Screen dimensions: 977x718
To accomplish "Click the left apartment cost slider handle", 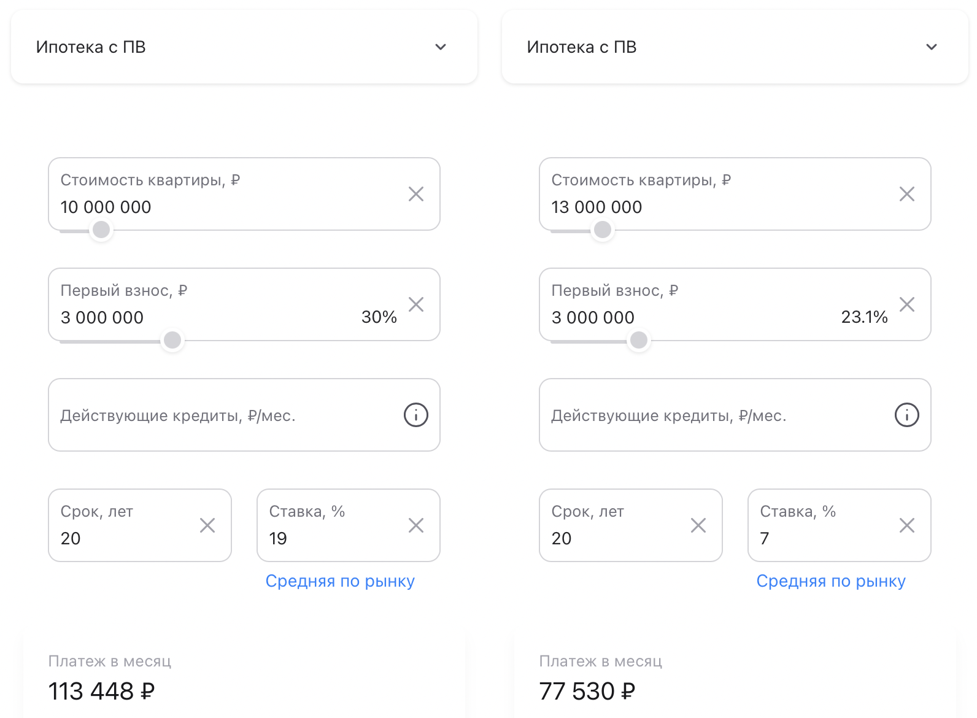I will pos(101,230).
